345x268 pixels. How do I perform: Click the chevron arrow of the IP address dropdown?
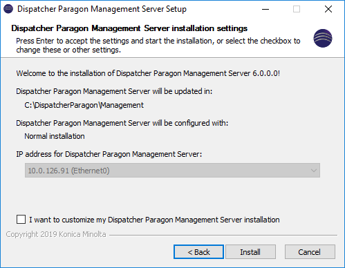313,171
